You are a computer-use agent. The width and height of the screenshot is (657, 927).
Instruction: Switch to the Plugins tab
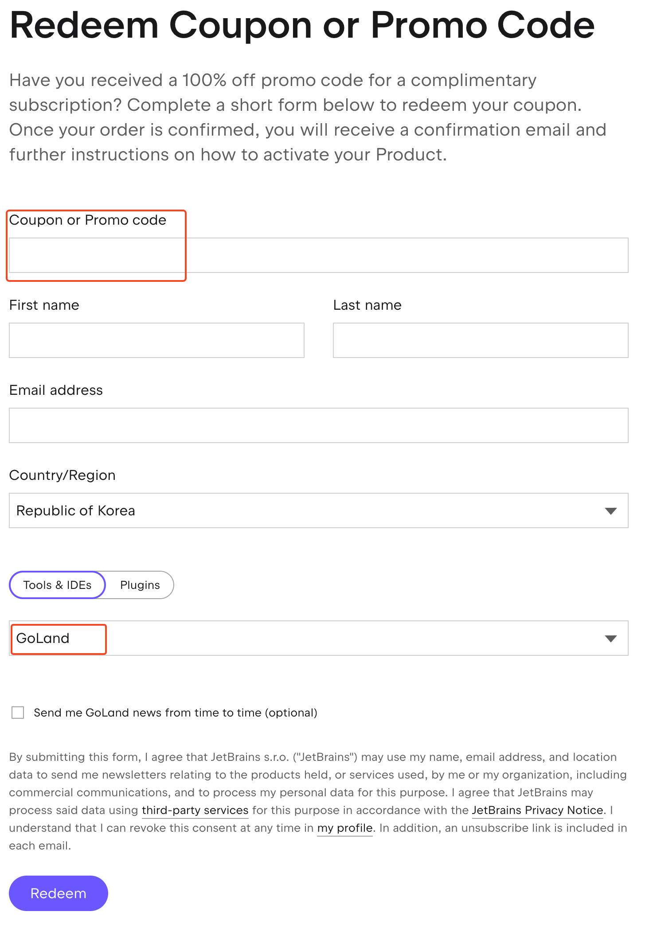click(x=140, y=585)
